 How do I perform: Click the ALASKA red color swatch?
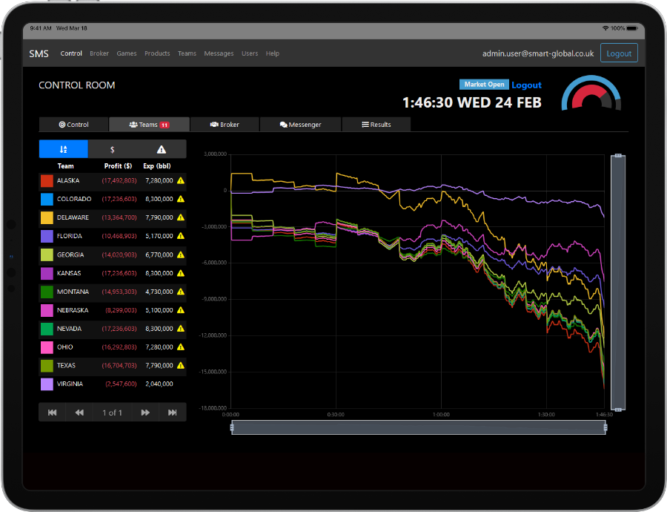pos(47,180)
